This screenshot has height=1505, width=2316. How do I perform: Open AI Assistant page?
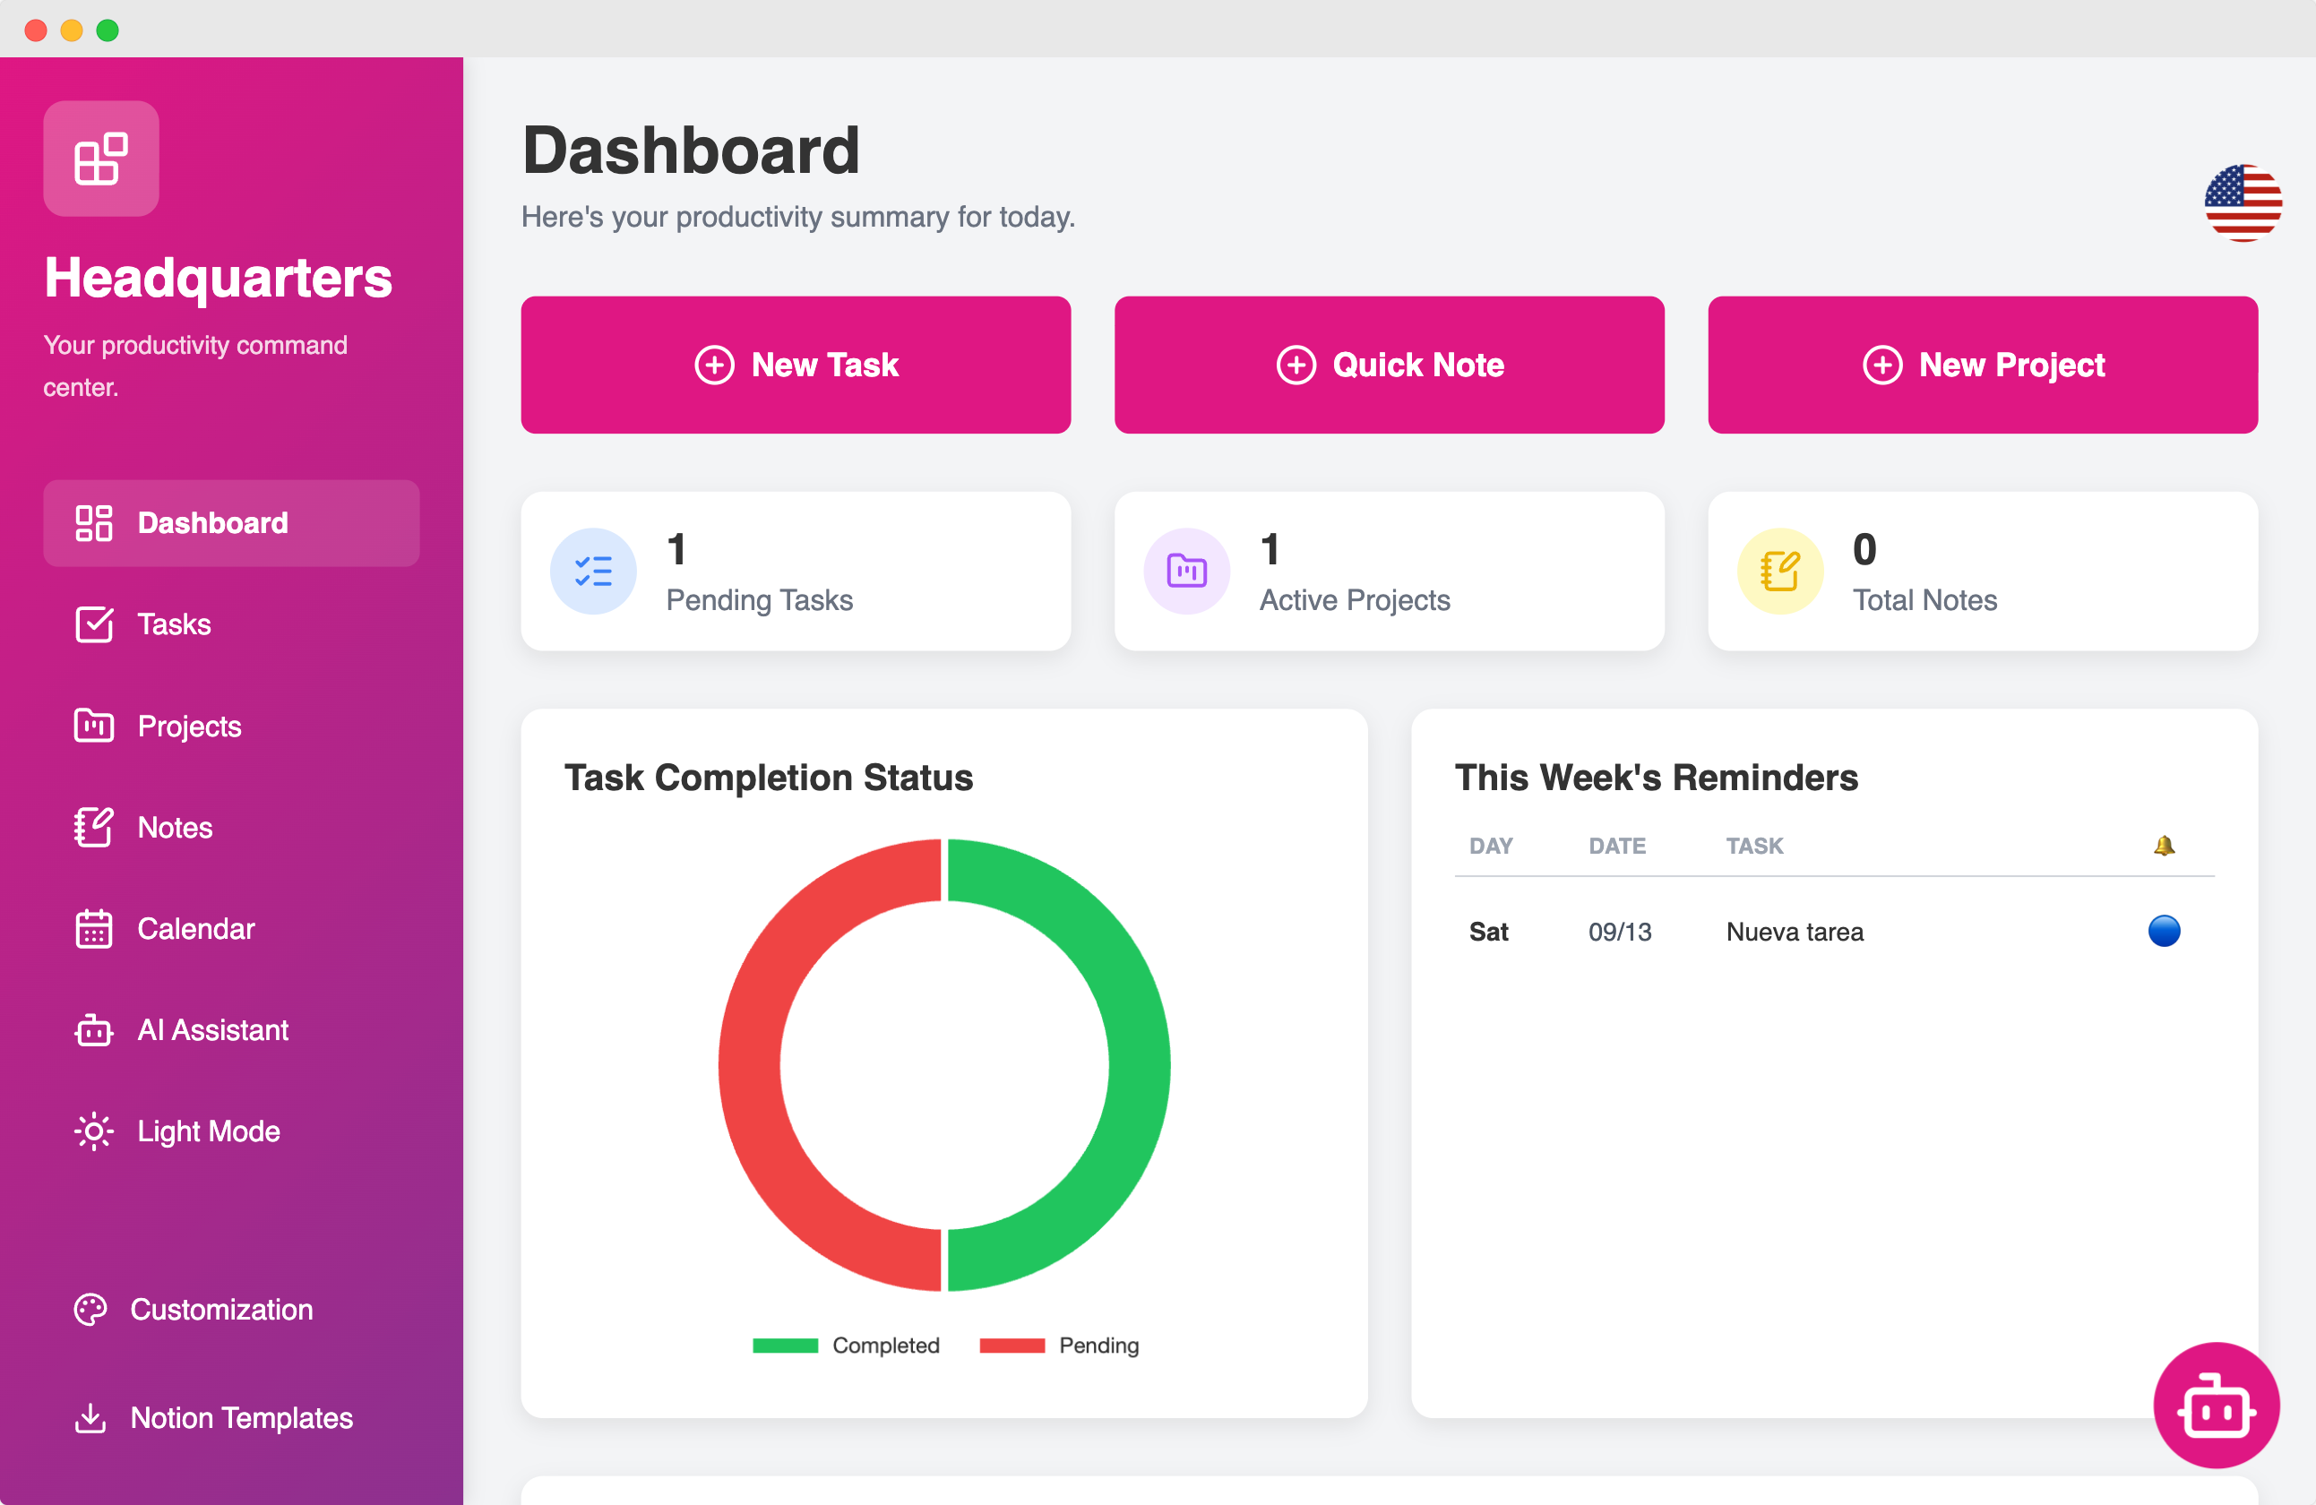pyautogui.click(x=212, y=1029)
